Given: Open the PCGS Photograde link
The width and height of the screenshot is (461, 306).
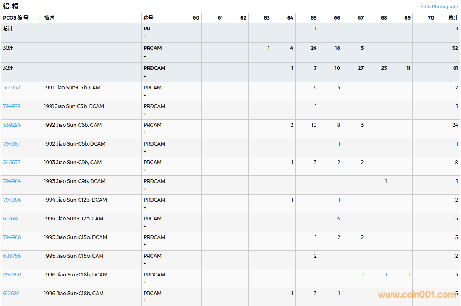Looking at the screenshot, I should pos(438,7).
